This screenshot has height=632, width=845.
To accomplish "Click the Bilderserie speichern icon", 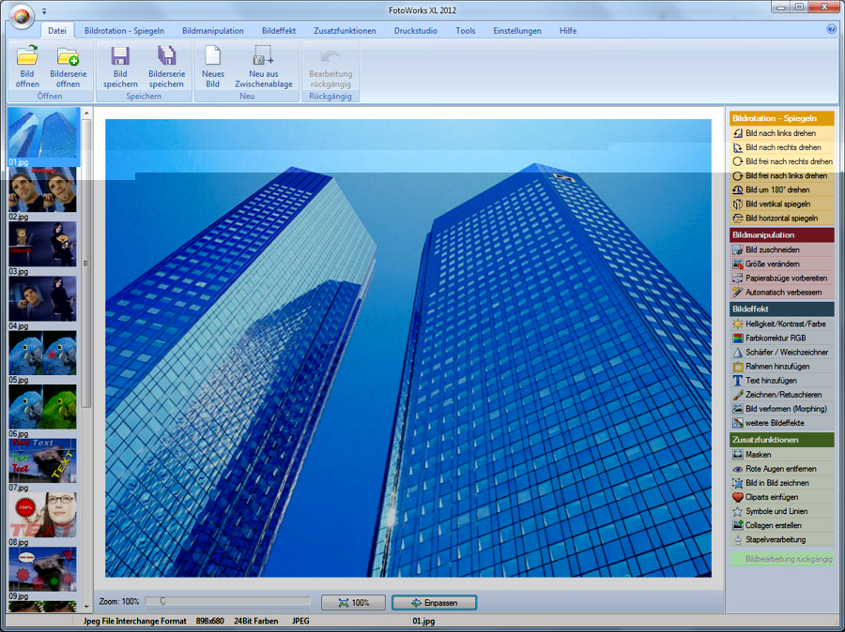I will click(x=166, y=56).
